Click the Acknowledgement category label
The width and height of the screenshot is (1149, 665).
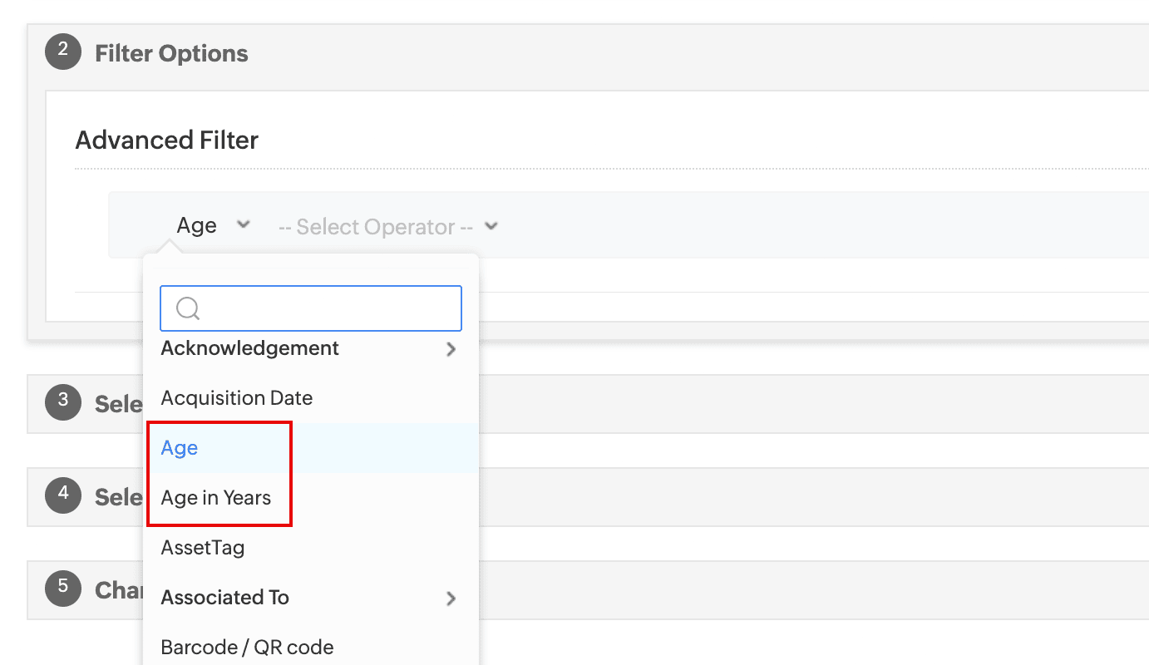point(249,348)
